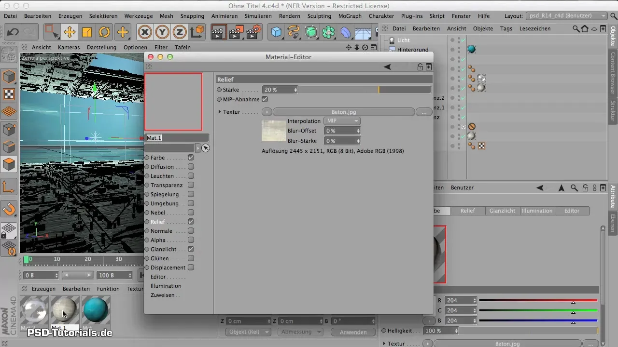Click the Undo arrow icon
This screenshot has width=618, height=347.
click(13, 32)
